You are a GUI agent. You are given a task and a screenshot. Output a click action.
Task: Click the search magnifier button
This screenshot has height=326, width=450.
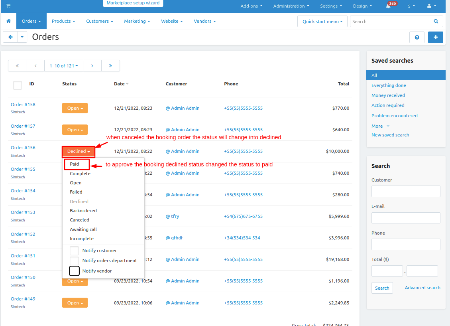pos(436,22)
